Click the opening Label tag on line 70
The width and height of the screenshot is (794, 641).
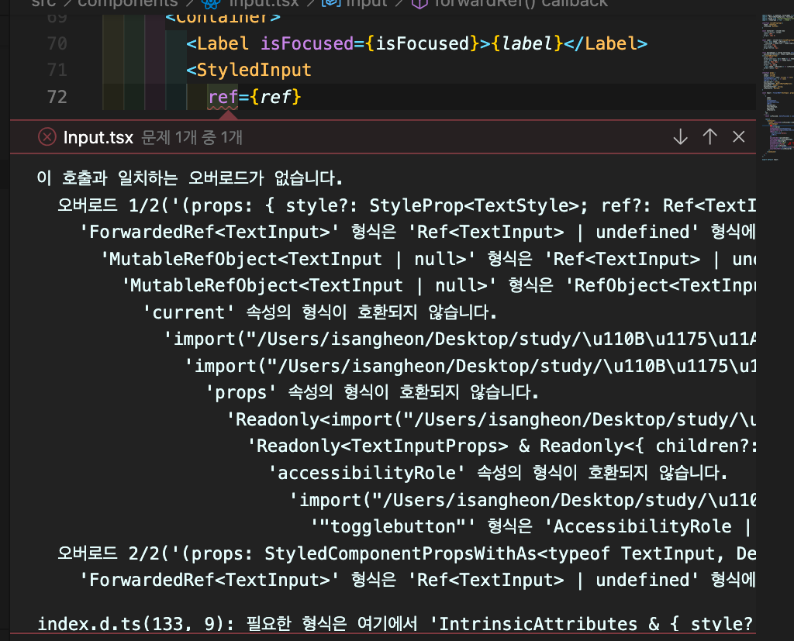click(217, 43)
